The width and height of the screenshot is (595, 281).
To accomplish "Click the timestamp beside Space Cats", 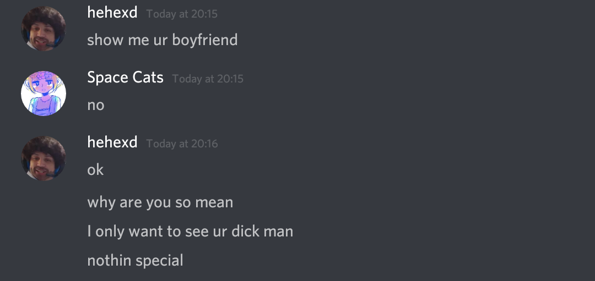I will point(208,79).
